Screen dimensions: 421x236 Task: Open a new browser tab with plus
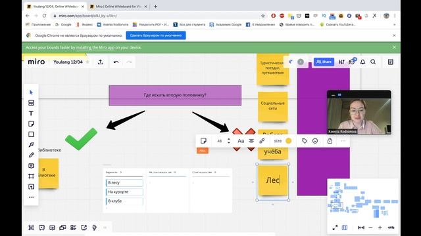pos(155,7)
